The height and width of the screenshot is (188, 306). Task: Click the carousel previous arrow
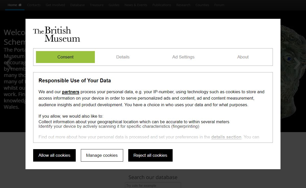(x=9, y=64)
